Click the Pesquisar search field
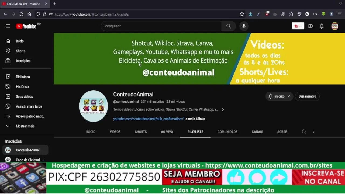 (x=161, y=26)
